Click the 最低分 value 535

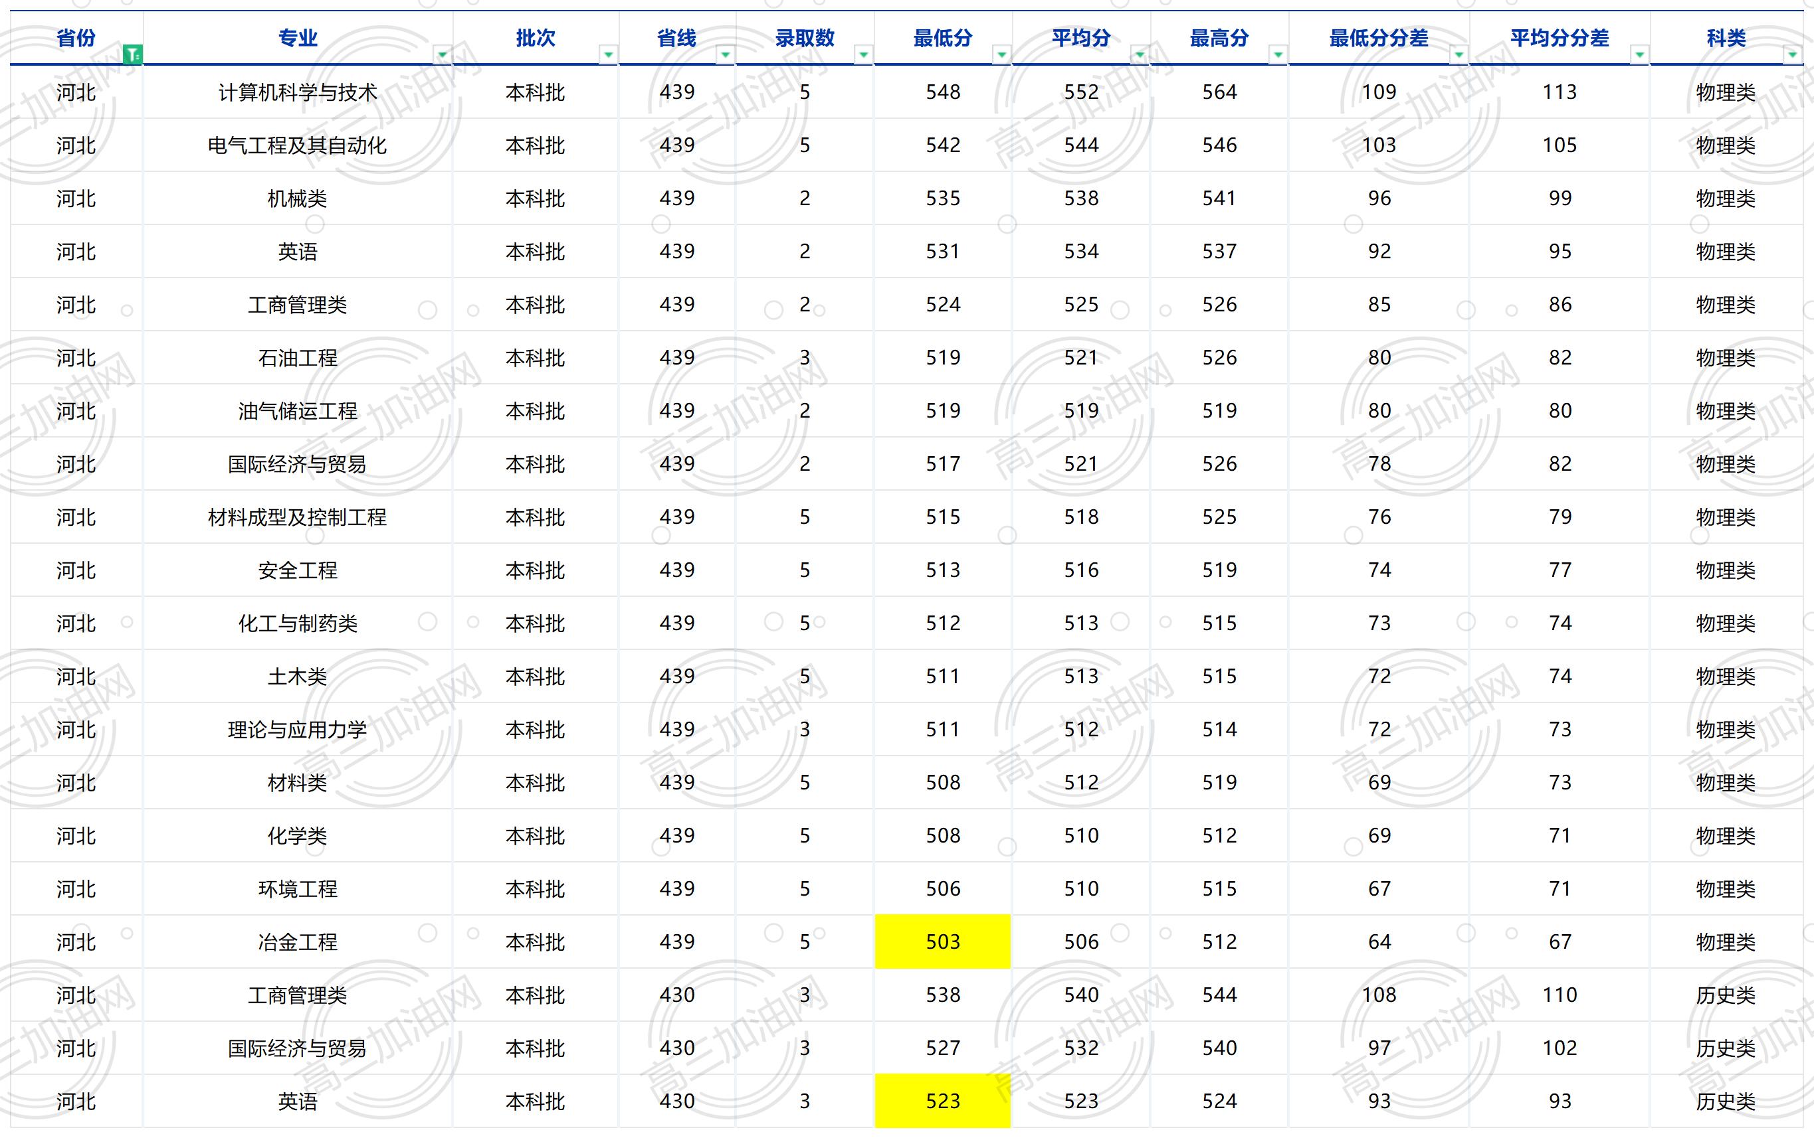tap(943, 198)
